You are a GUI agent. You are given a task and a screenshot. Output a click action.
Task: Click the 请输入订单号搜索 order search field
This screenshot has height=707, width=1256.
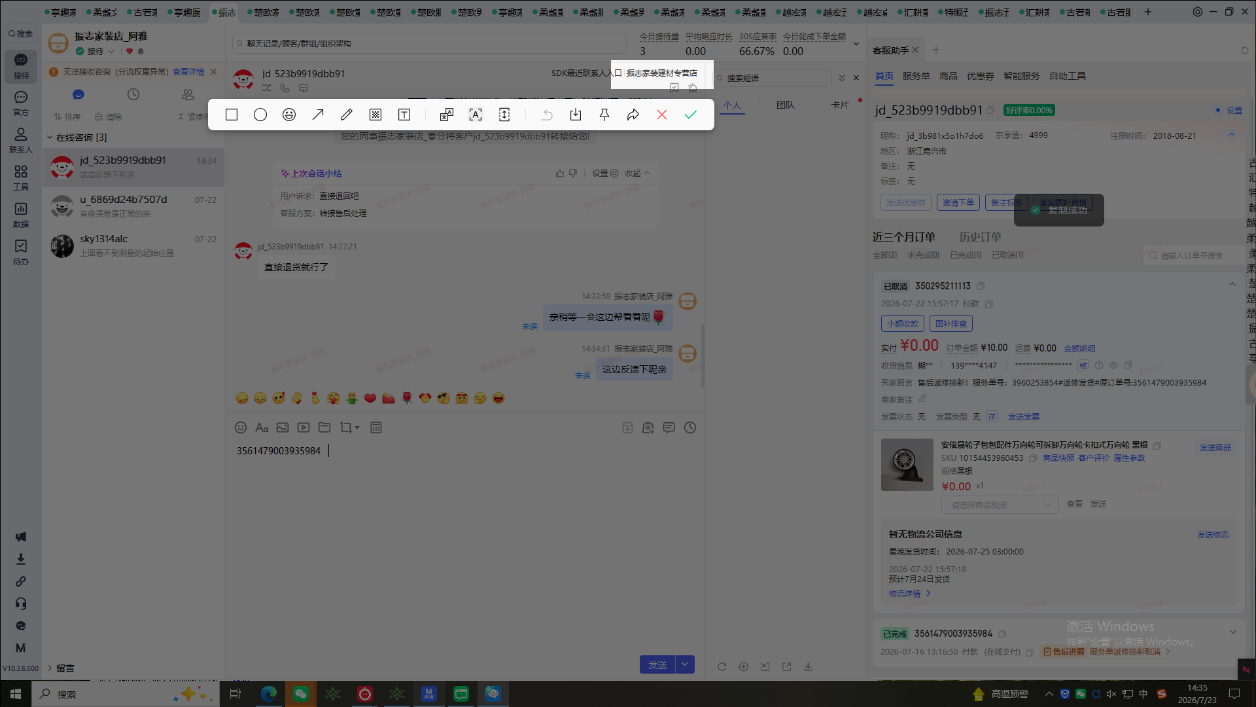click(x=1192, y=255)
